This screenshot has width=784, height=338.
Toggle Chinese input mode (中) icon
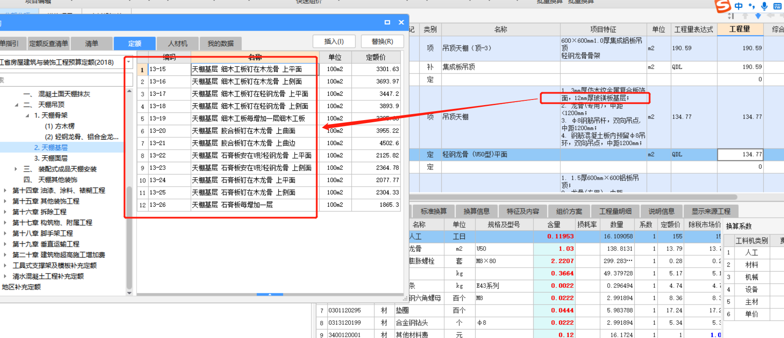(x=738, y=6)
